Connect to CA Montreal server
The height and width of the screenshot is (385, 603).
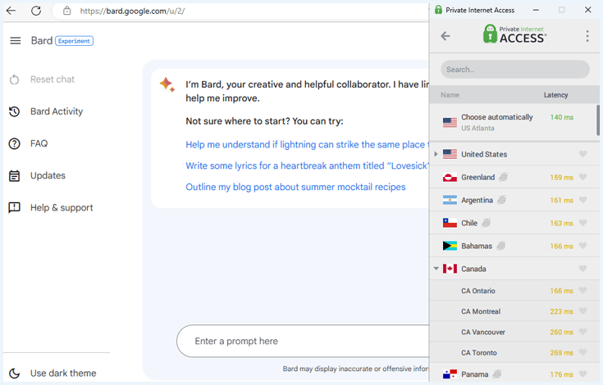click(x=514, y=311)
